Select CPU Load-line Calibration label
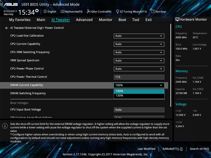This screenshot has height=158, width=211. pos(27,36)
